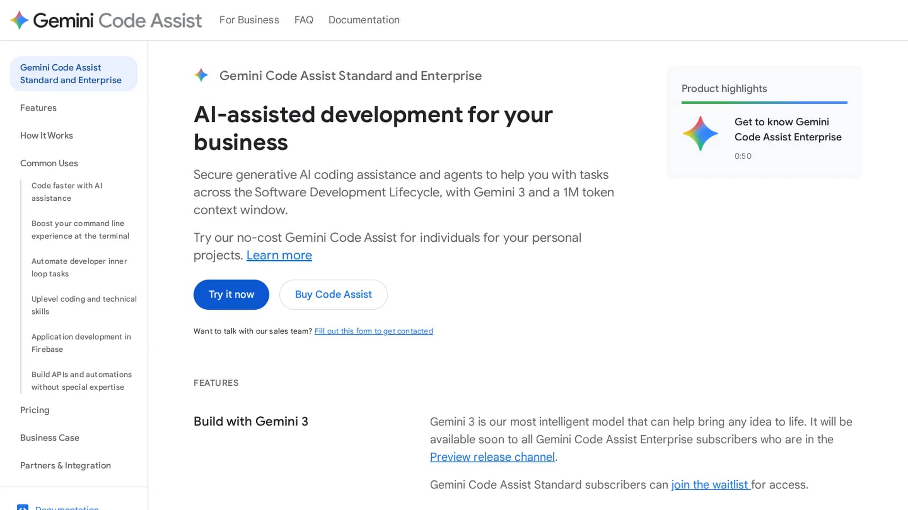Open the For Business menu
908x510 pixels.
pos(249,20)
